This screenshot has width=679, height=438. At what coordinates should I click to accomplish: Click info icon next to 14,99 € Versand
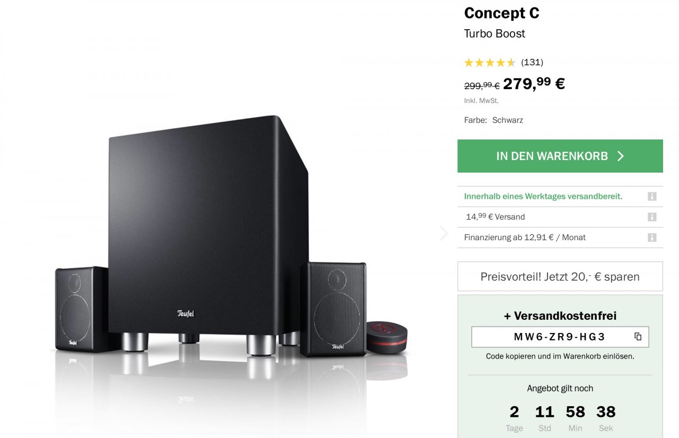[652, 217]
